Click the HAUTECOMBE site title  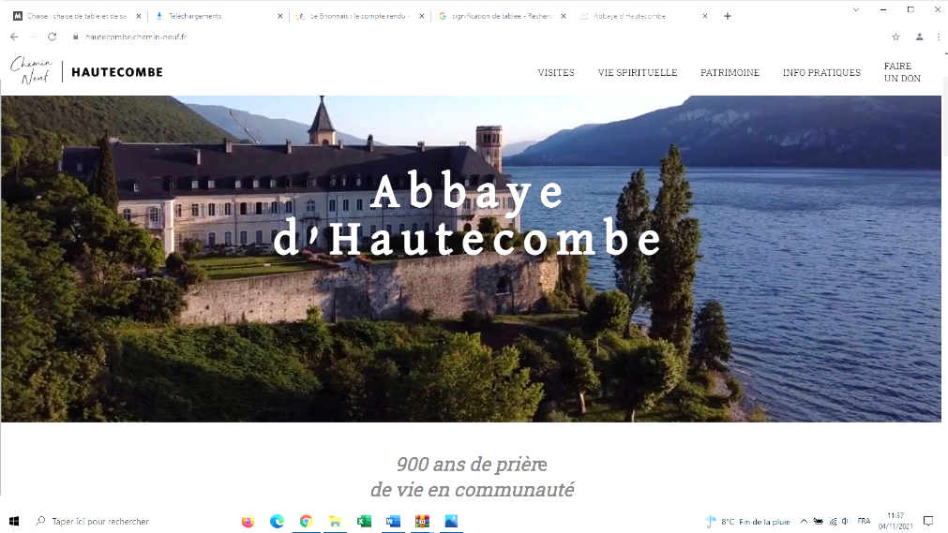[117, 72]
